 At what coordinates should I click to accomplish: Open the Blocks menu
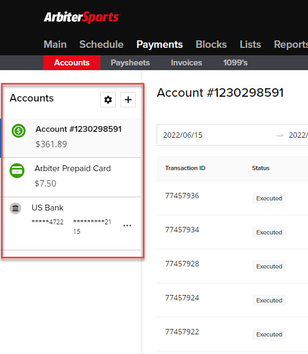[211, 44]
